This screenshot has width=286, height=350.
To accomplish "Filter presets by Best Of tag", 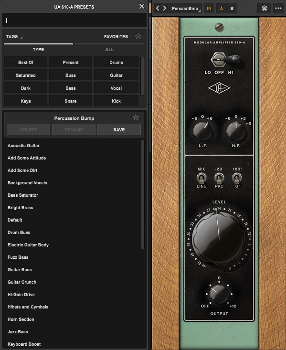I will click(x=26, y=62).
